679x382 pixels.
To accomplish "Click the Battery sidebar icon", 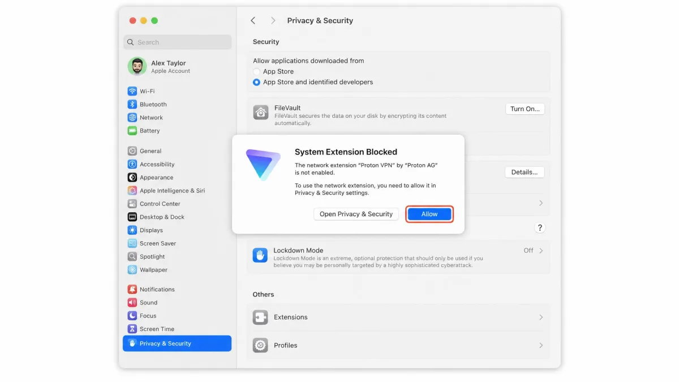I will click(x=132, y=131).
